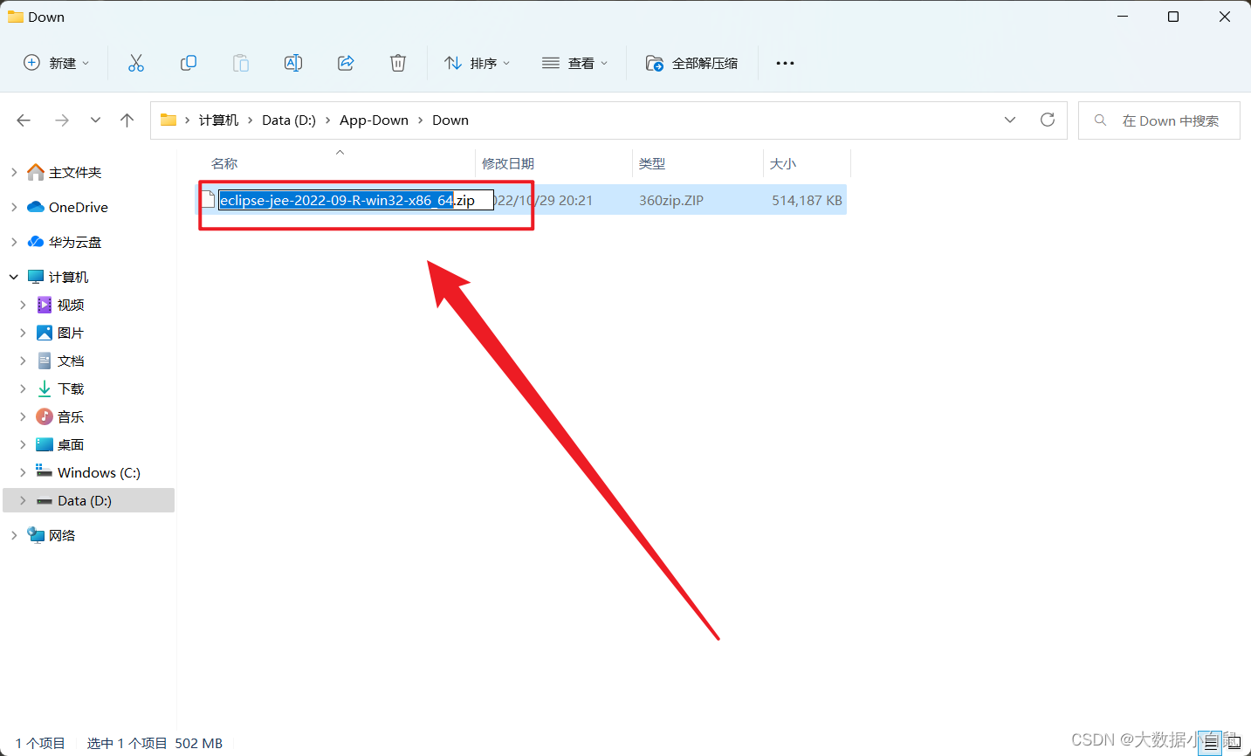Open 图片 folder in navigation pane
The height and width of the screenshot is (756, 1251).
pos(71,333)
